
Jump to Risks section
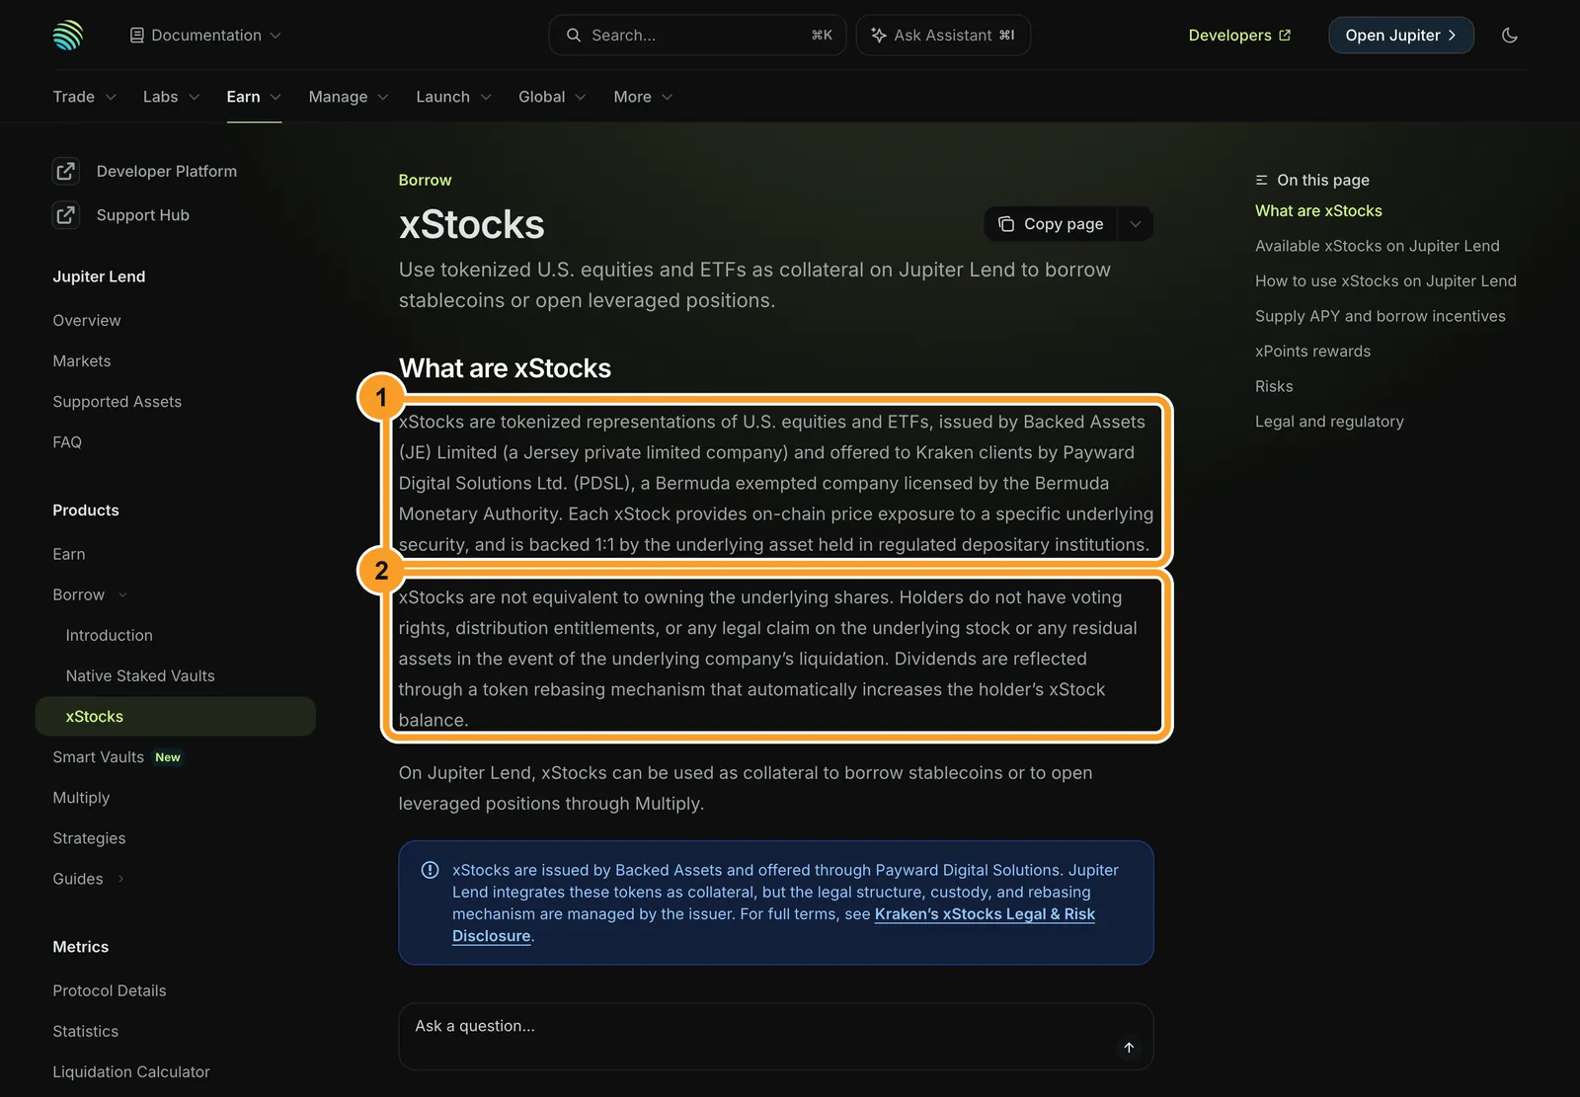1274,386
